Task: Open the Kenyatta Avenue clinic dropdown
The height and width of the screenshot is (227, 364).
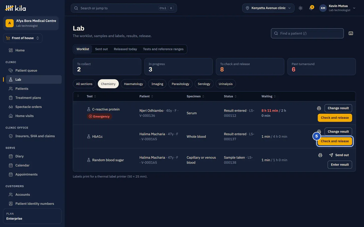Action: click(x=268, y=8)
